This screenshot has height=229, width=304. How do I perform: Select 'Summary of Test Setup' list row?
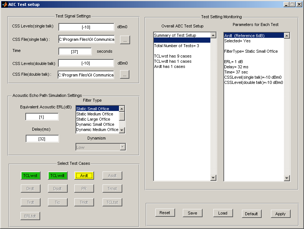(x=182, y=35)
